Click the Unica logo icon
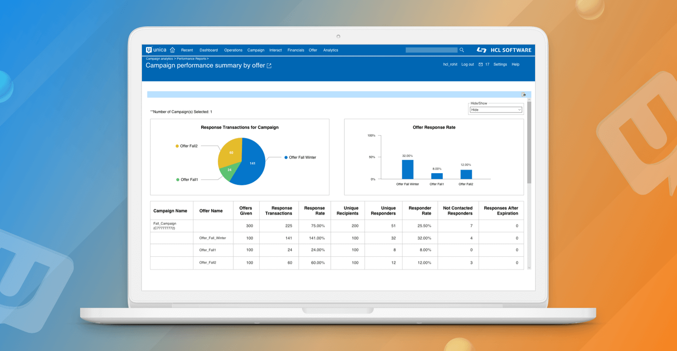Viewport: 677px width, 351px height. [148, 50]
